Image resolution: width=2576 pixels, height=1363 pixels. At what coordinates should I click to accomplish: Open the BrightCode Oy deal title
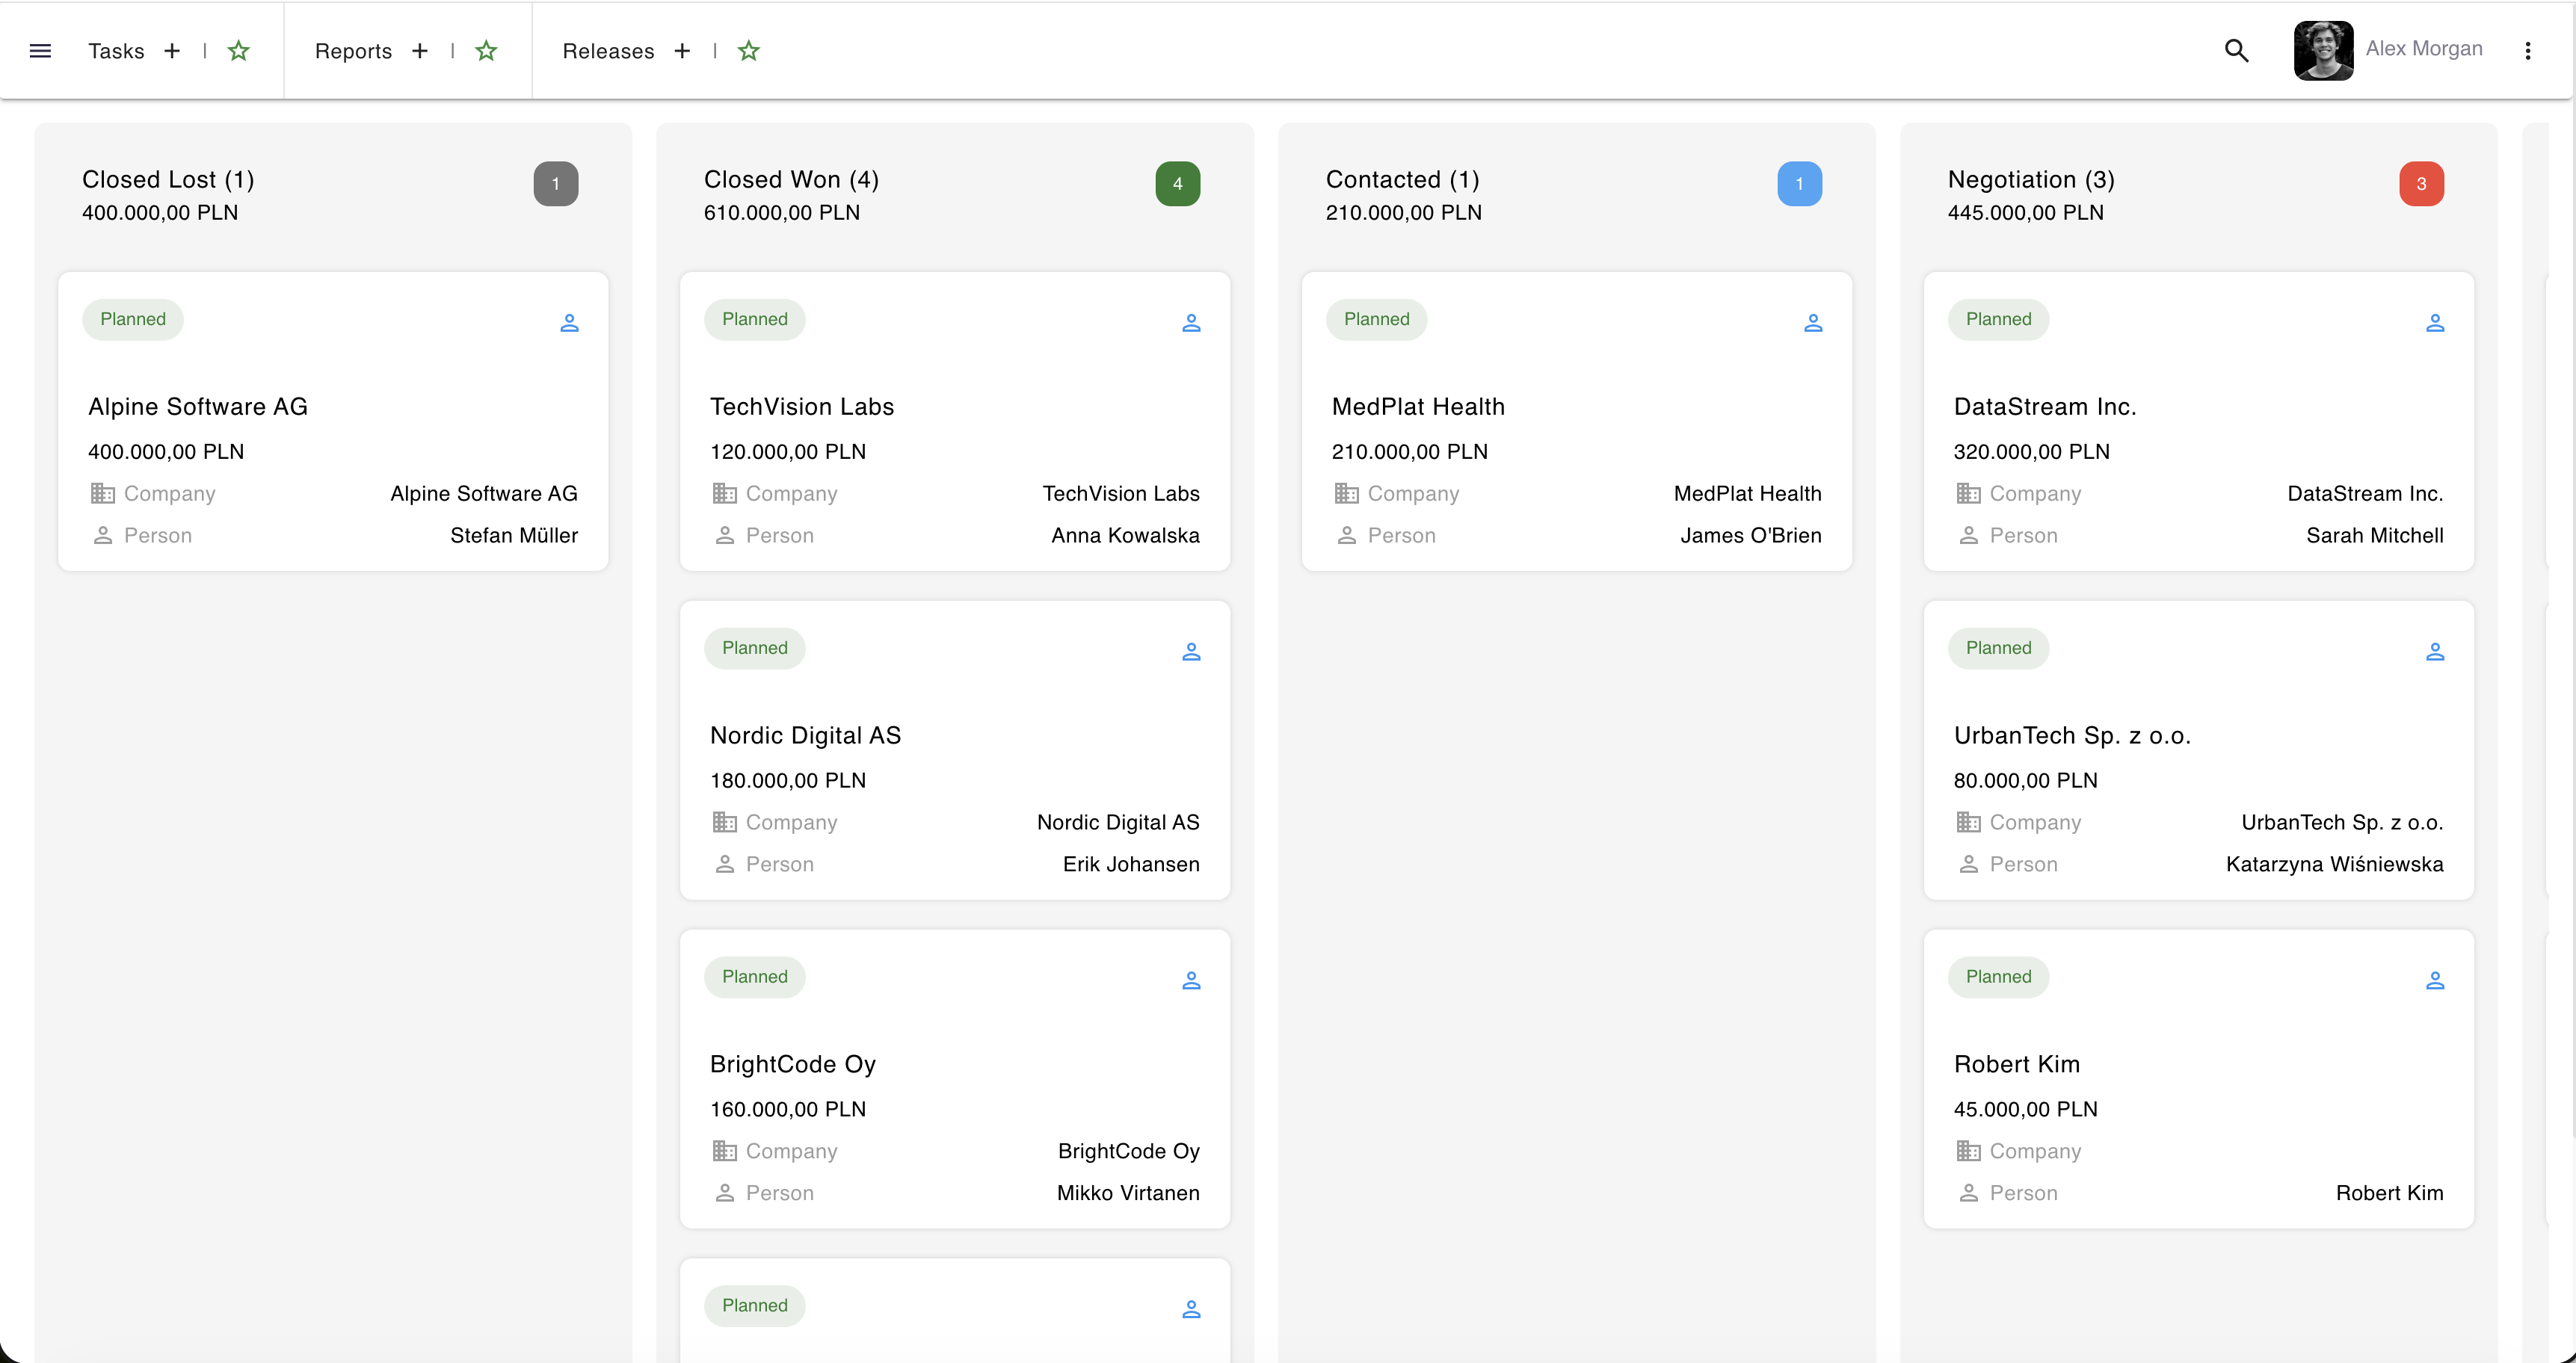[793, 1064]
